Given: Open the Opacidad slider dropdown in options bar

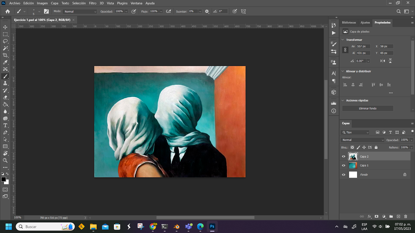Looking at the screenshot, I should [x=126, y=11].
